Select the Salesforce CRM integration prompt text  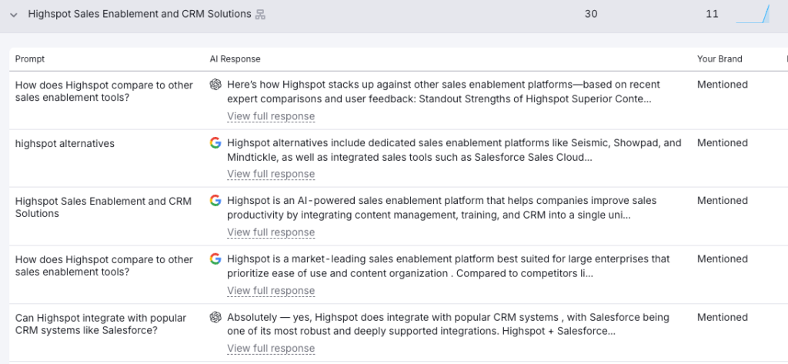click(100, 324)
